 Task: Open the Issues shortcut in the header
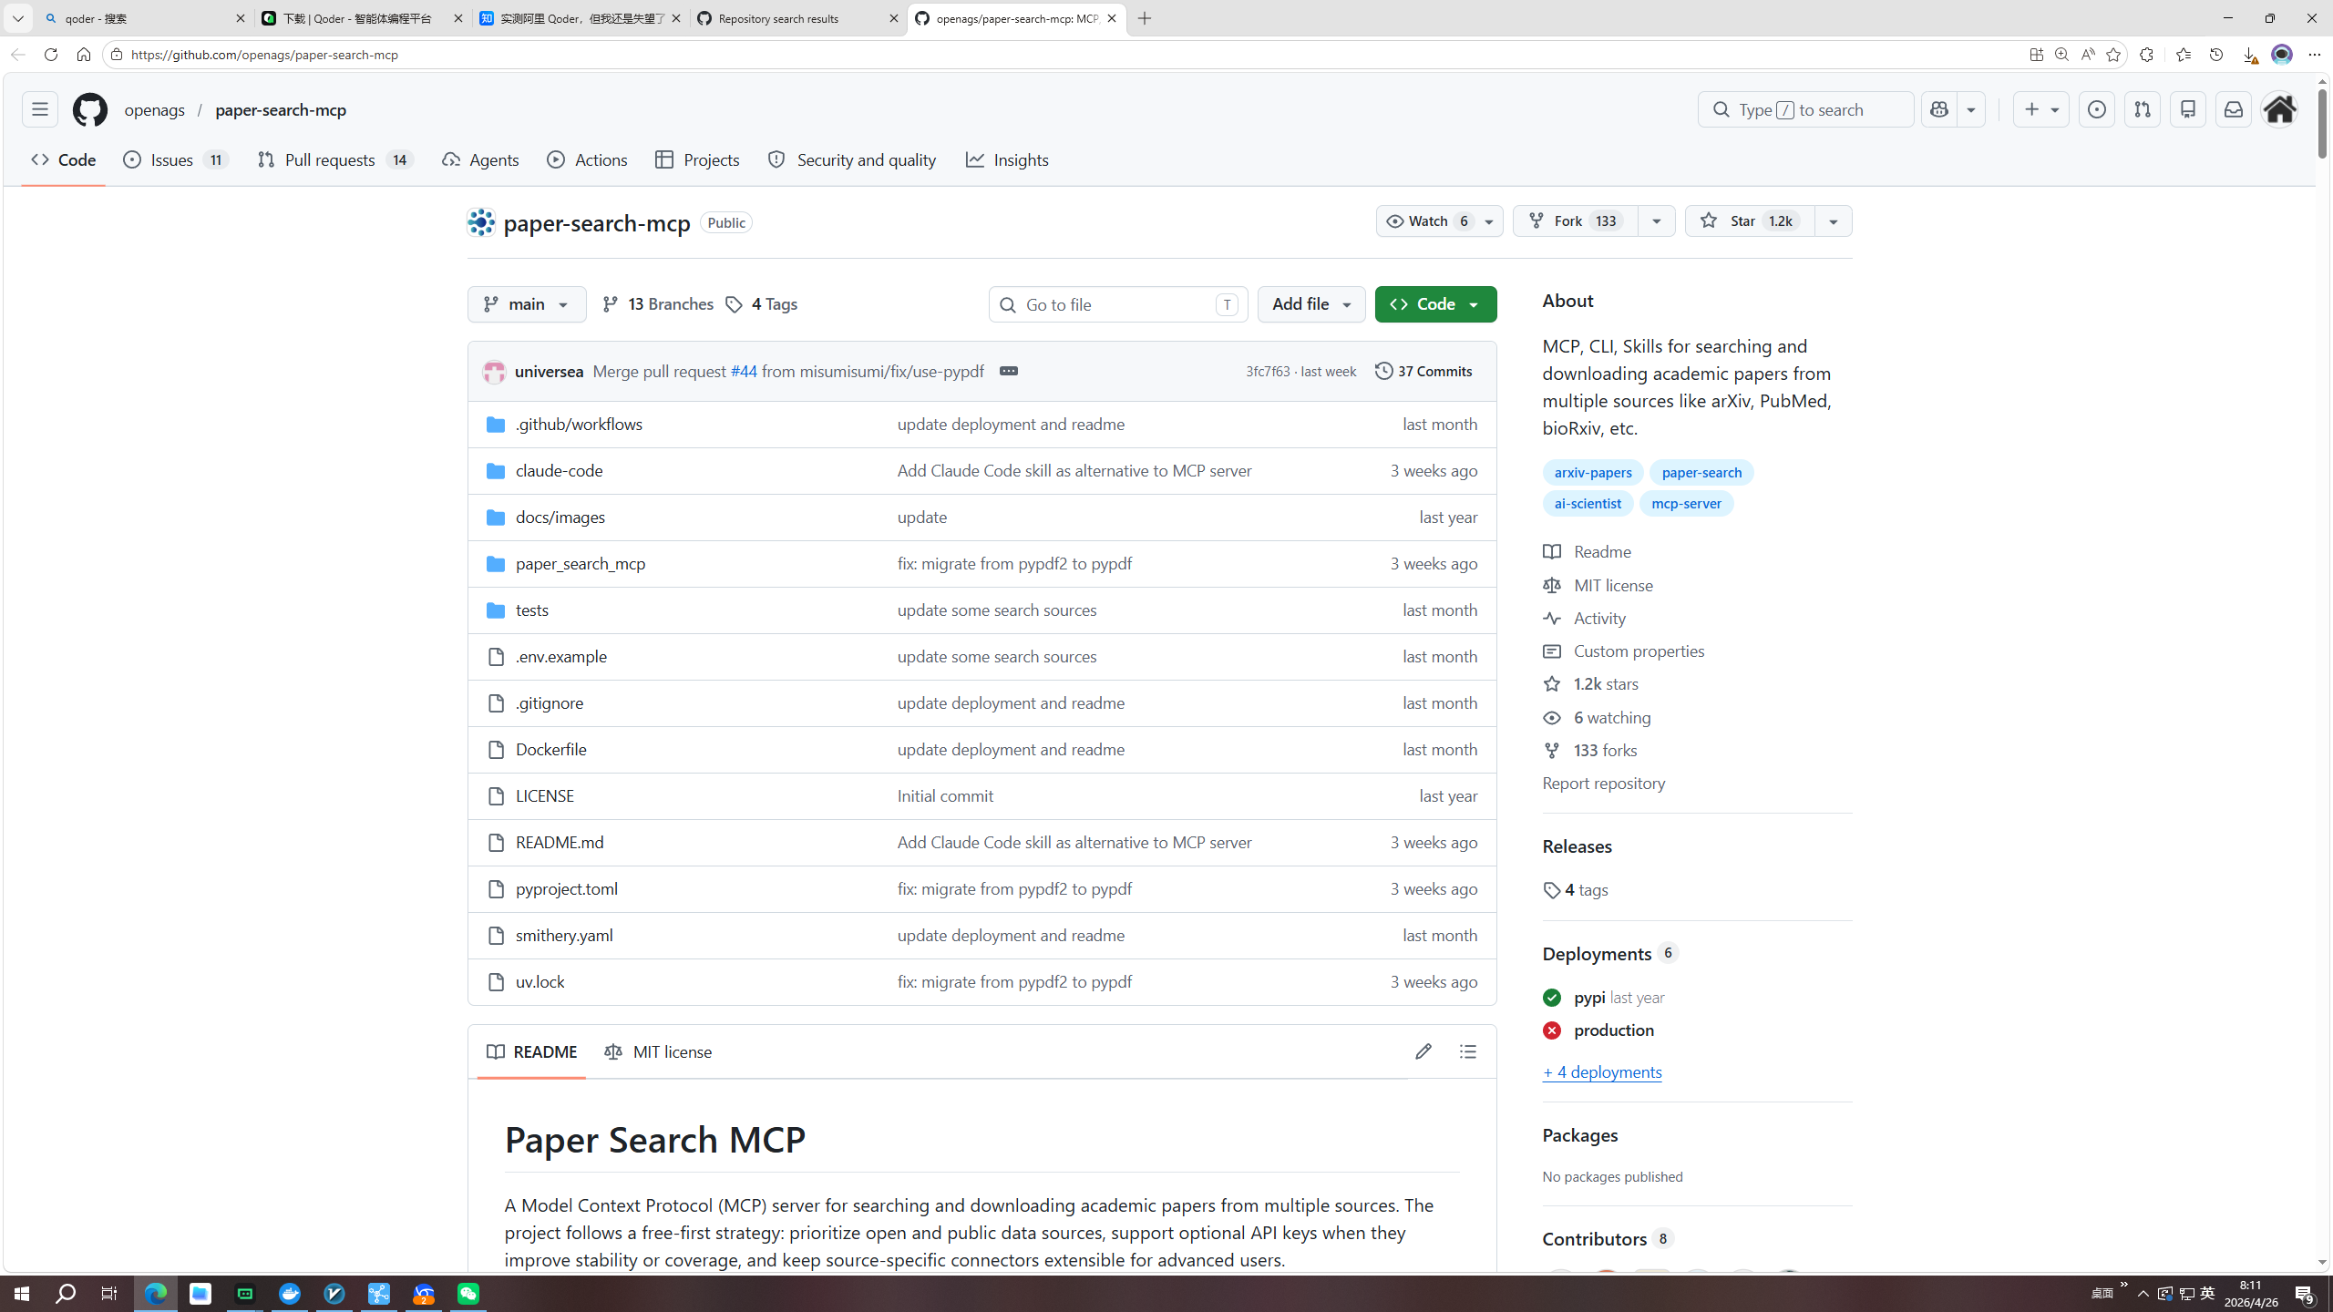[x=2096, y=109]
